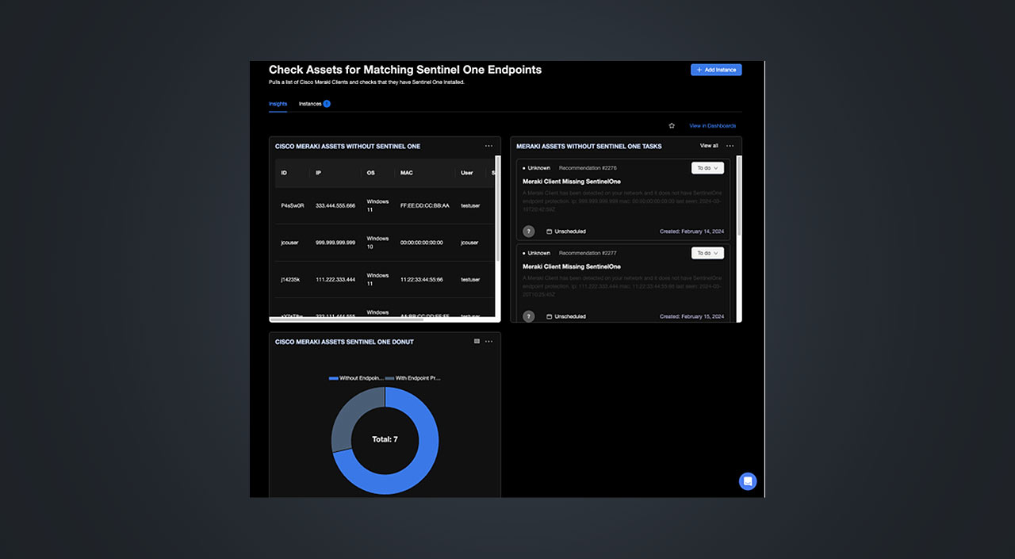Click MAC cell FF:EE:DD:CC:BB:AA
Image resolution: width=1015 pixels, height=559 pixels.
pos(425,205)
